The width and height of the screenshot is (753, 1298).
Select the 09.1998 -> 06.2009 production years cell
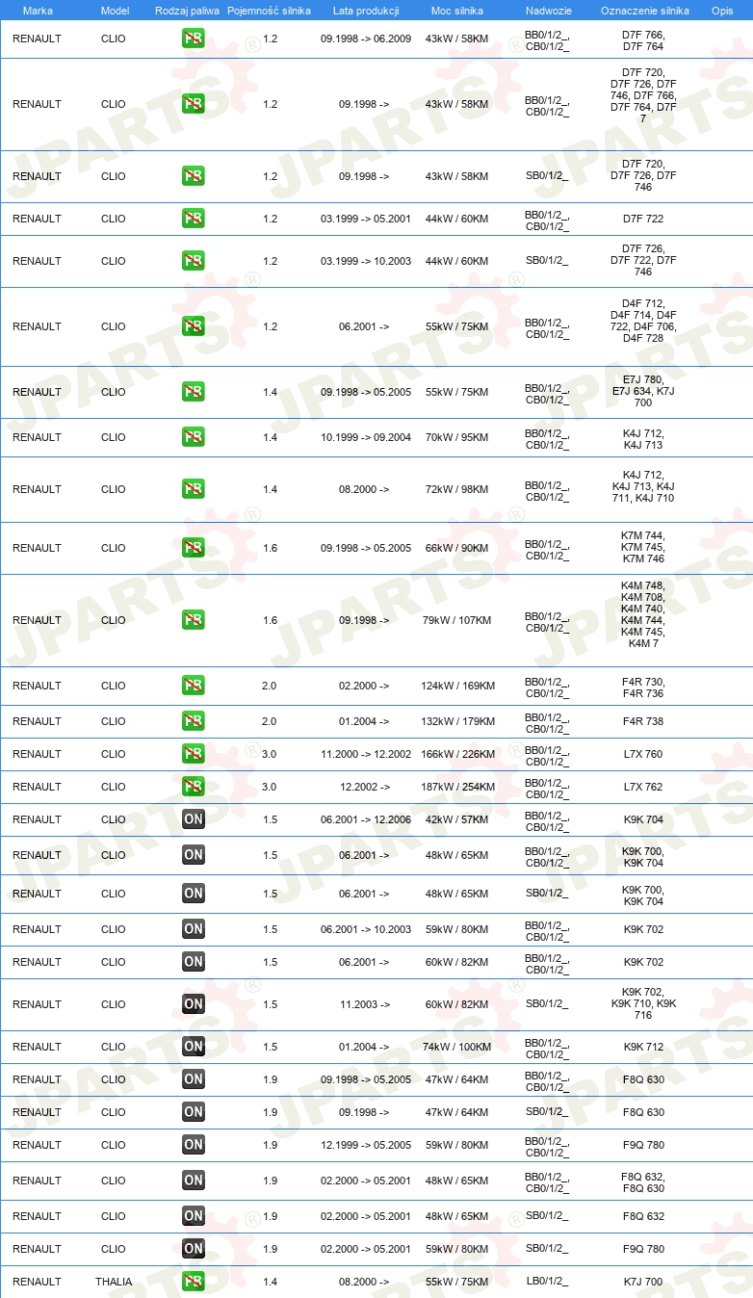click(x=366, y=39)
